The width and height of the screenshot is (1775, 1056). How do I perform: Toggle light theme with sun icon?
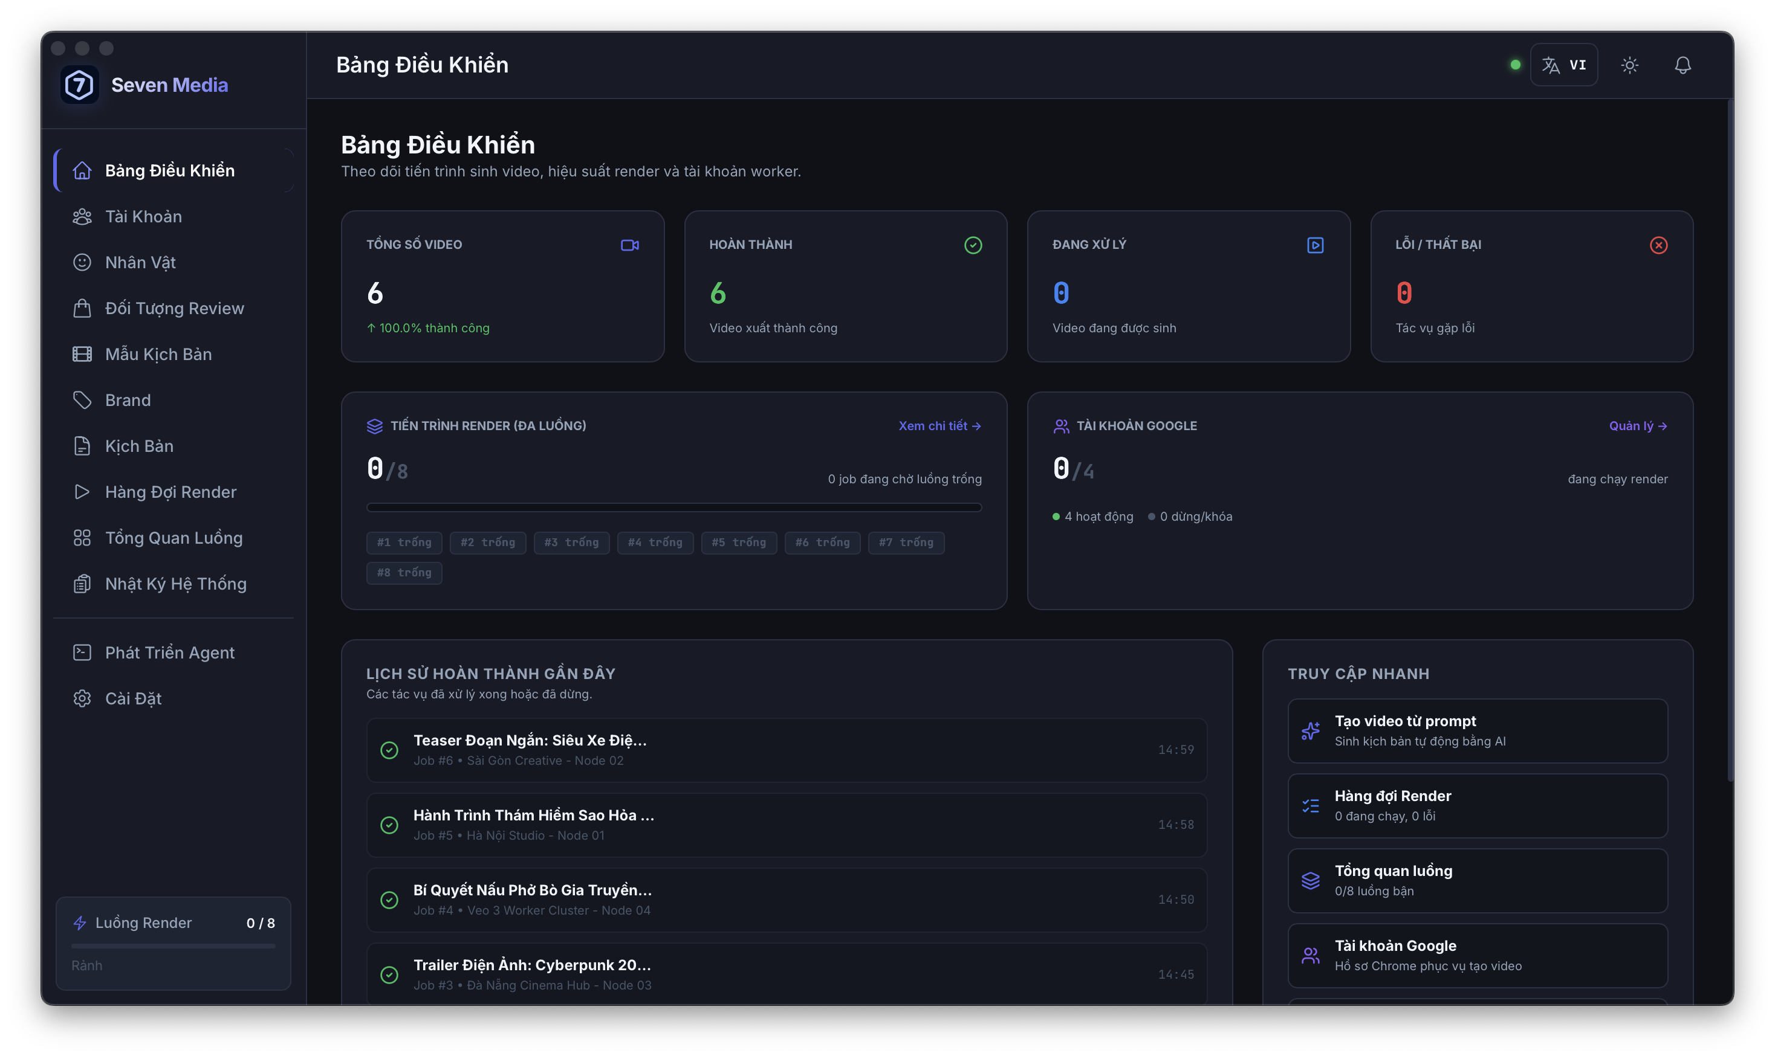click(1629, 65)
